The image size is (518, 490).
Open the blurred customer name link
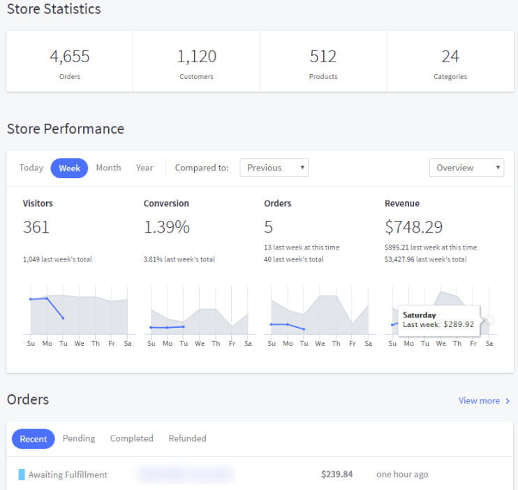(186, 475)
